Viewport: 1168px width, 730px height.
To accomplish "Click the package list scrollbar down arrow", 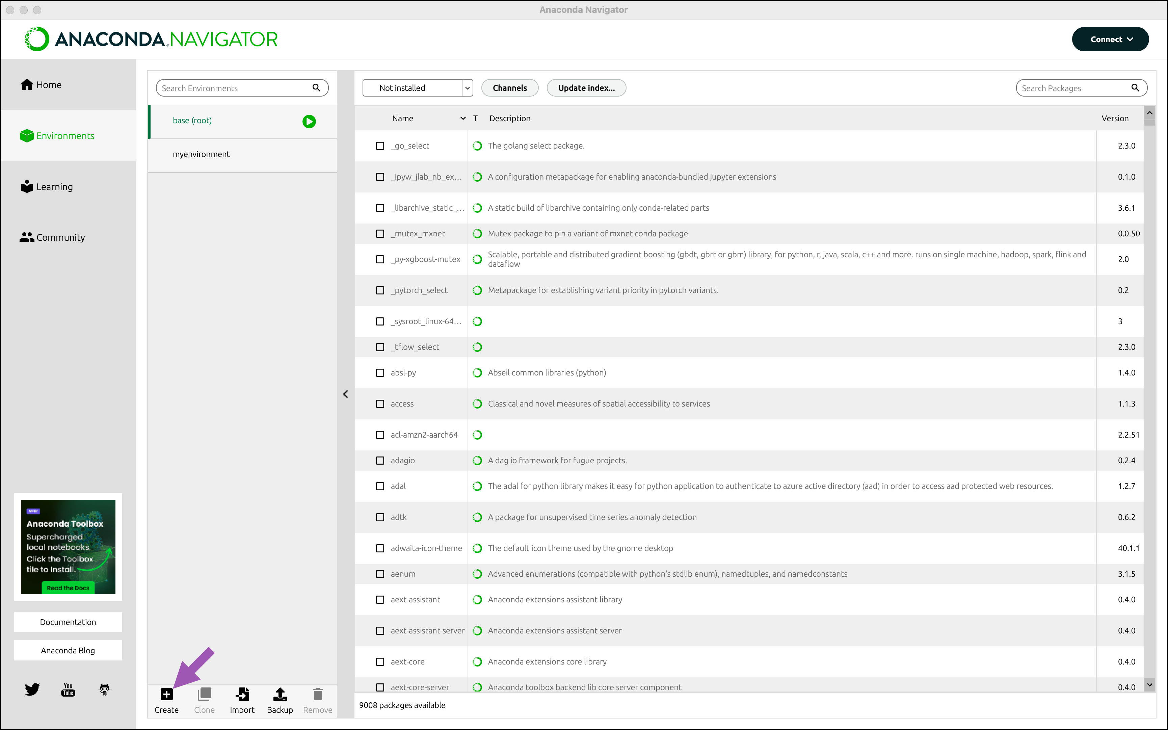I will pyautogui.click(x=1150, y=685).
